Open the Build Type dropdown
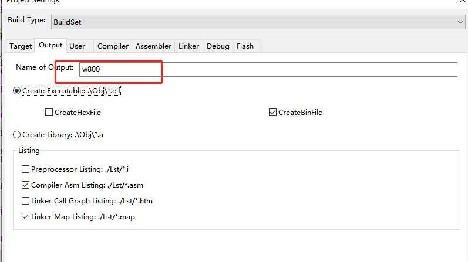 click(x=258, y=22)
